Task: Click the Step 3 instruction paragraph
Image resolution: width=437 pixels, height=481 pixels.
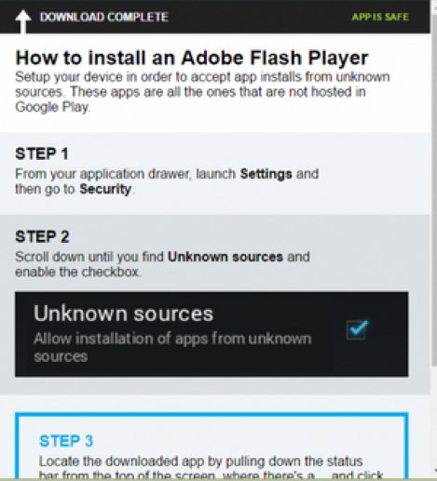Action: [x=212, y=468]
